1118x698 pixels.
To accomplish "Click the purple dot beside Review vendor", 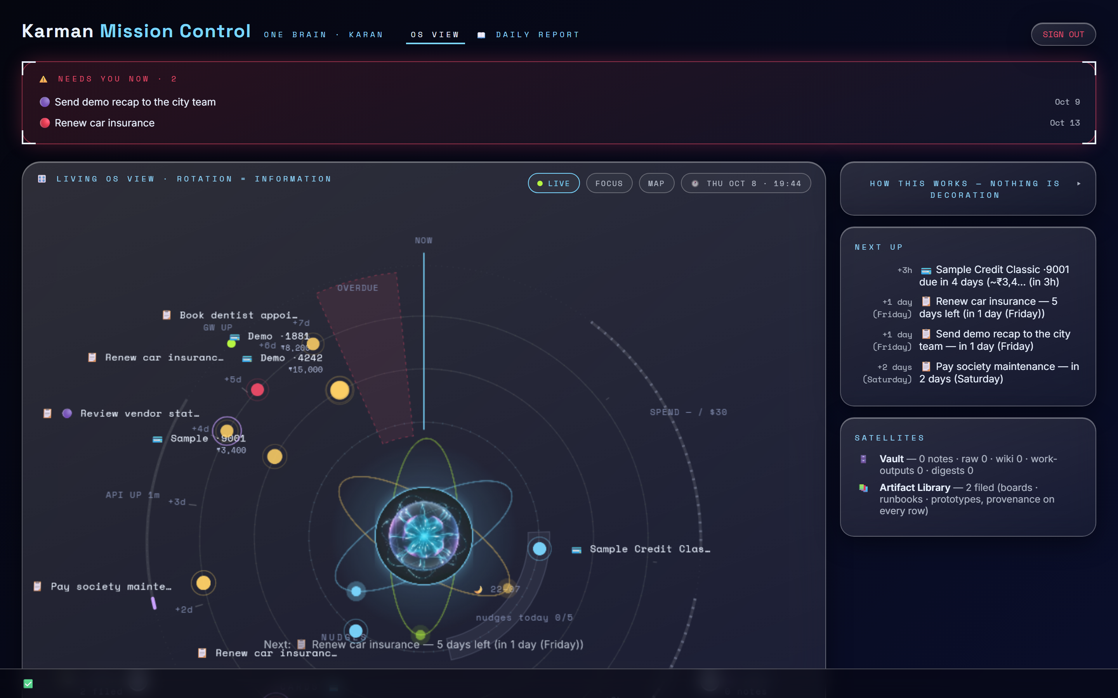I will pyautogui.click(x=67, y=414).
